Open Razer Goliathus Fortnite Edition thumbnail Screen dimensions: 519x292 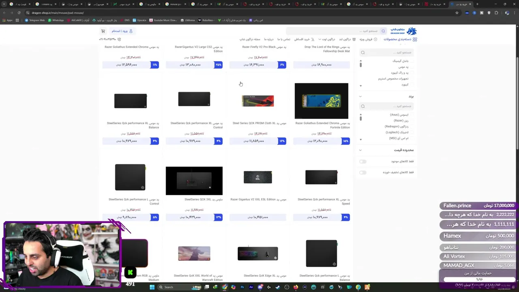pyautogui.click(x=322, y=101)
